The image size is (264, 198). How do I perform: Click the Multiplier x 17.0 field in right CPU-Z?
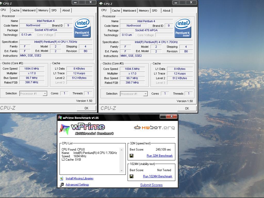(x=132, y=73)
